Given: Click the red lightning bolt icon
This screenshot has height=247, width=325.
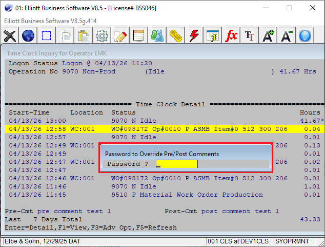Looking at the screenshot, I should coord(194,36).
